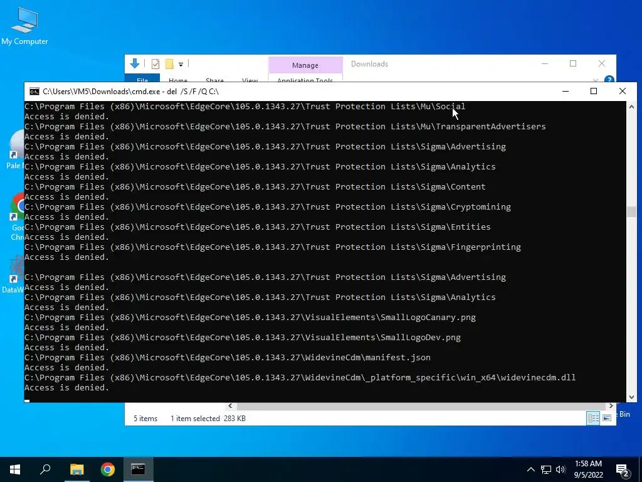
Task: Switch to Details view in Downloads status bar
Action: click(593, 418)
